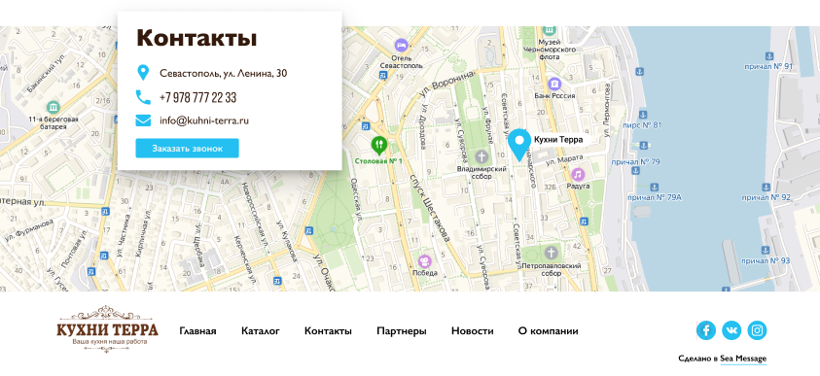Open the Instagram social icon
820x376 pixels.
tap(757, 330)
